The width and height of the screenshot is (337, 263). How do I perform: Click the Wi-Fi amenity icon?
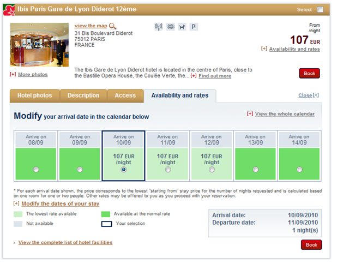[x=159, y=27]
